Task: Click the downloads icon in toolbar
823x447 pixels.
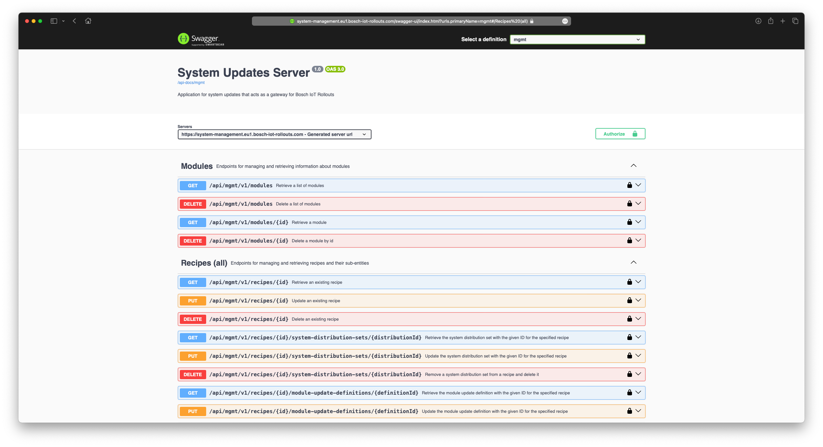Action: tap(758, 21)
